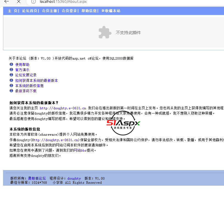Open the 最新源码下载 link
Screen dimensions: 224x206
[26, 91]
